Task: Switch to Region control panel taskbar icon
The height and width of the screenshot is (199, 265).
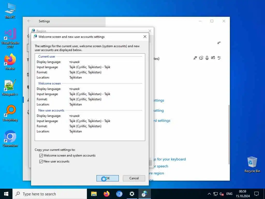Action: (x=144, y=194)
